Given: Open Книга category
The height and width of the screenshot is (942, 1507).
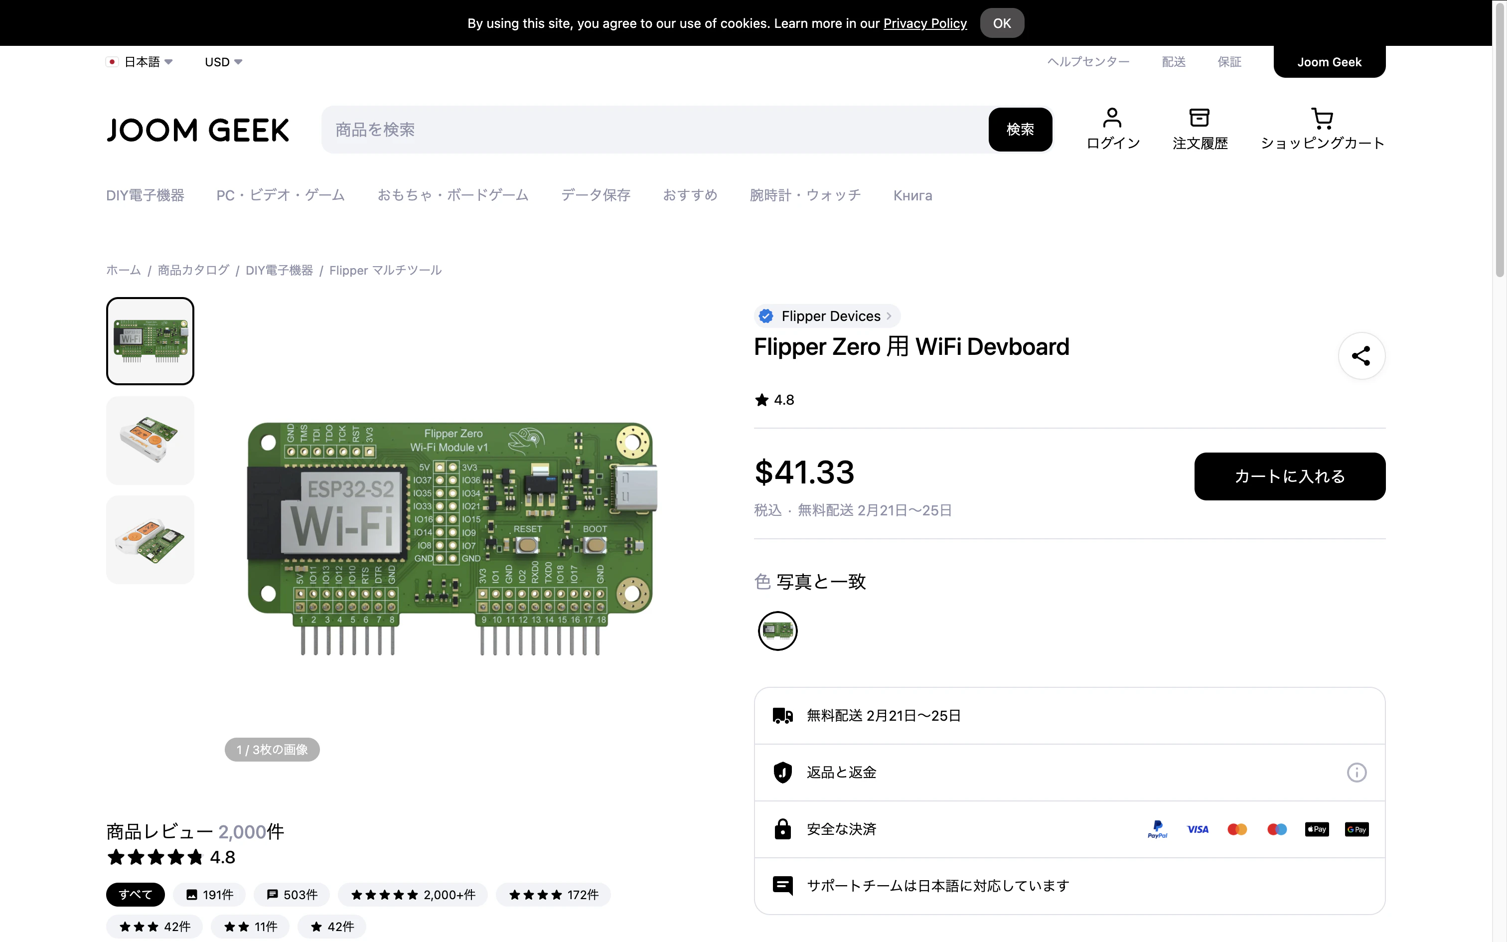Looking at the screenshot, I should point(913,195).
